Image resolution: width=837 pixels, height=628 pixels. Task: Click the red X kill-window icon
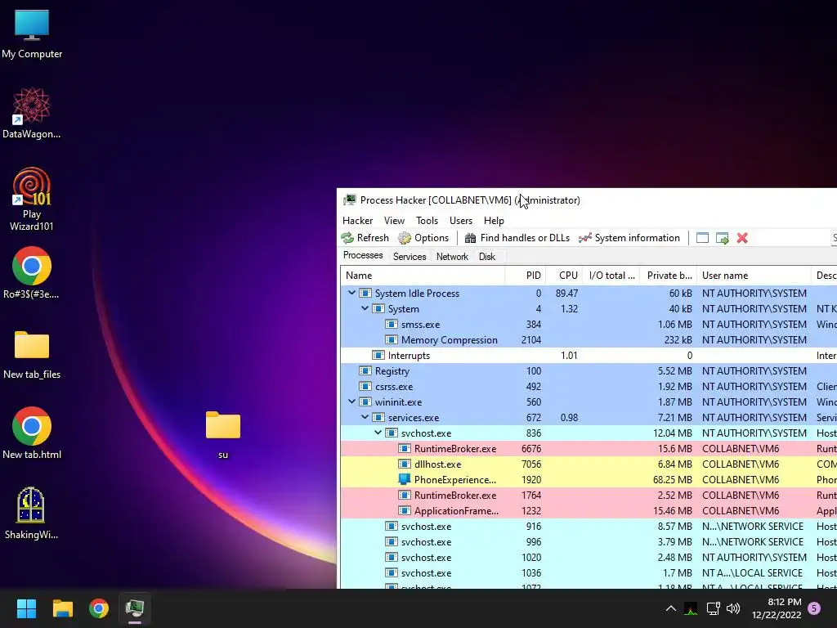[742, 238]
